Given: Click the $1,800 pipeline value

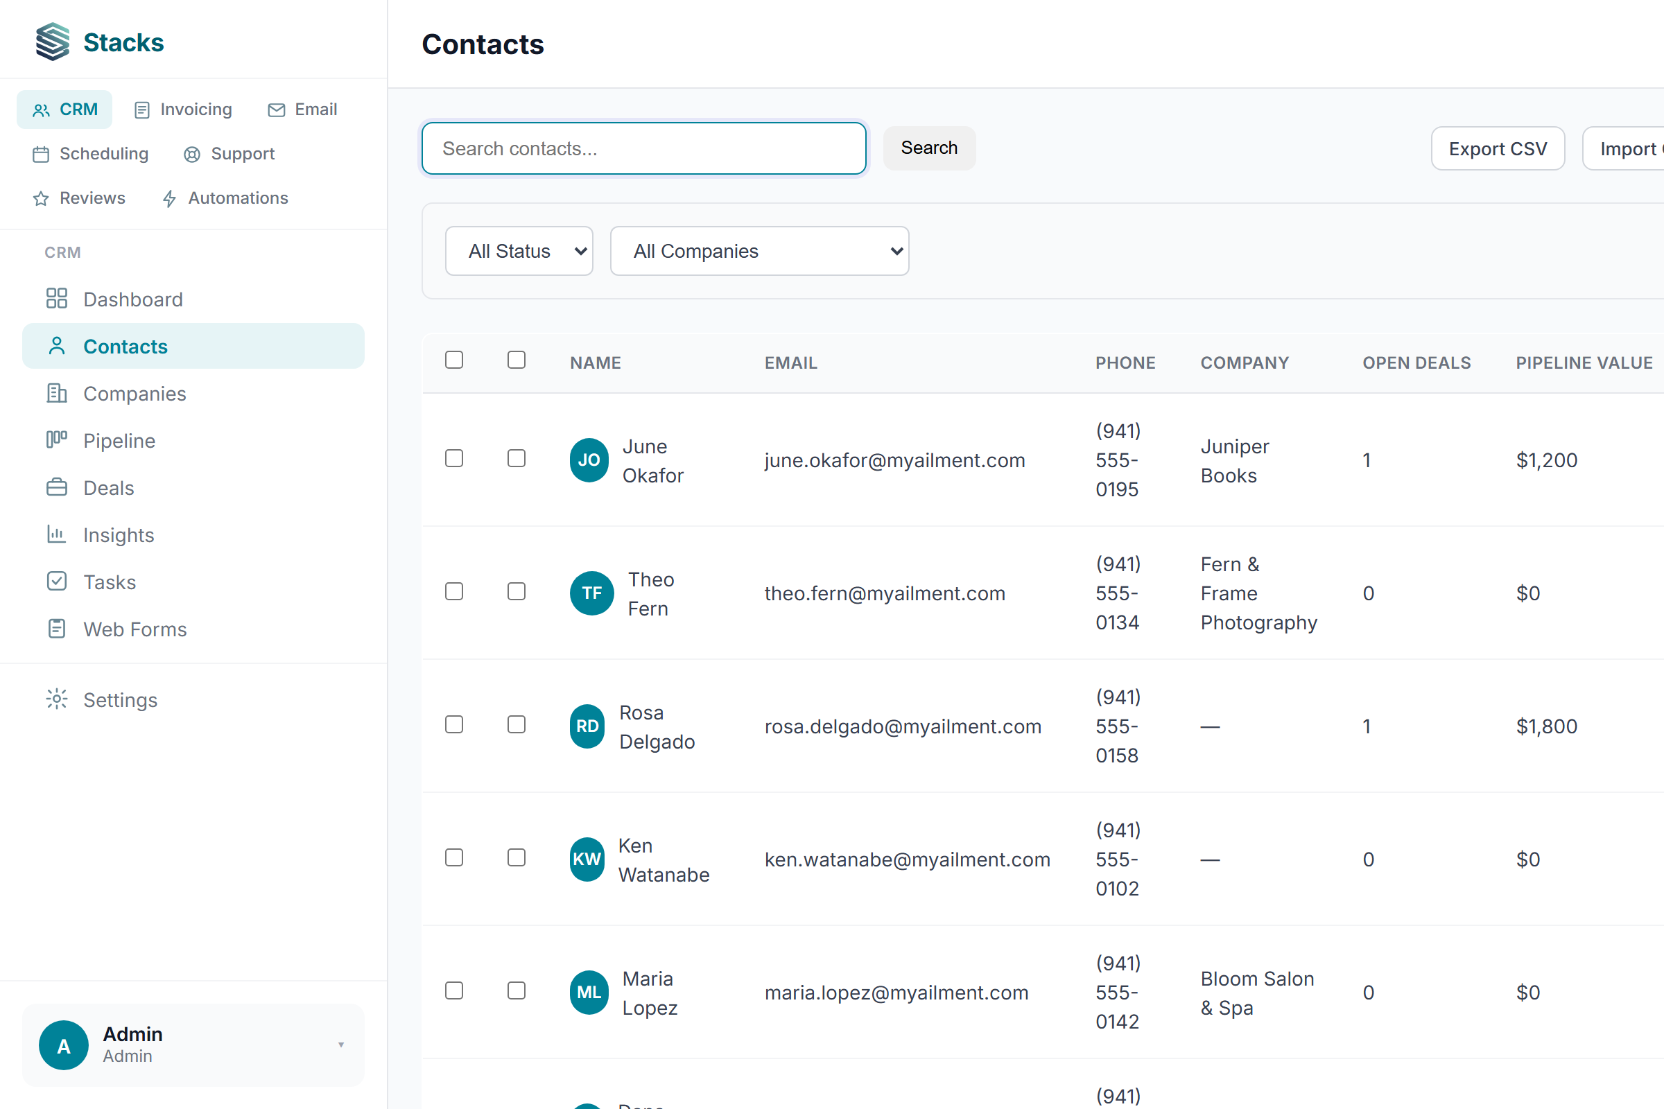Looking at the screenshot, I should point(1548,726).
